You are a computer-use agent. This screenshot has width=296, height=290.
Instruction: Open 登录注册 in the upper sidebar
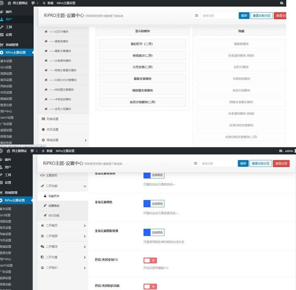(6, 105)
